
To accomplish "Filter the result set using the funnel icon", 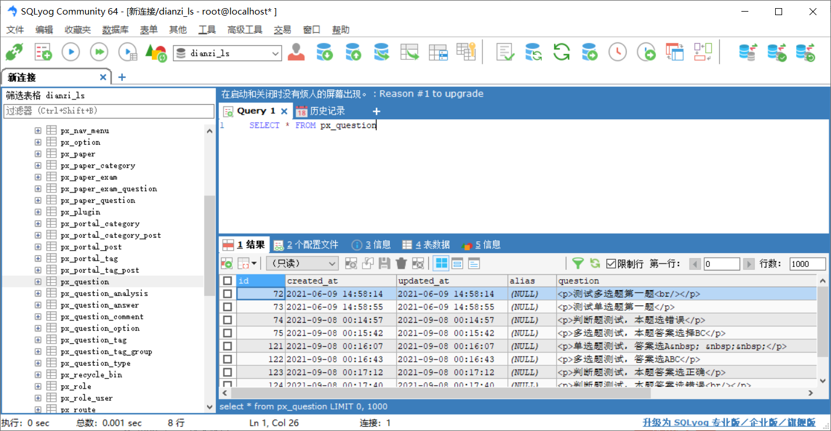I will tap(578, 263).
